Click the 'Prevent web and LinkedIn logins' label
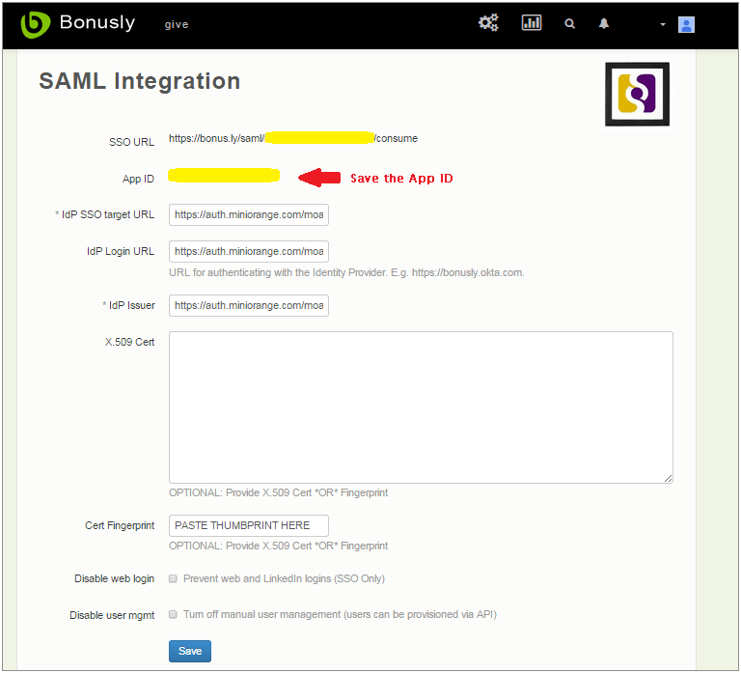This screenshot has width=741, height=673. [x=284, y=578]
